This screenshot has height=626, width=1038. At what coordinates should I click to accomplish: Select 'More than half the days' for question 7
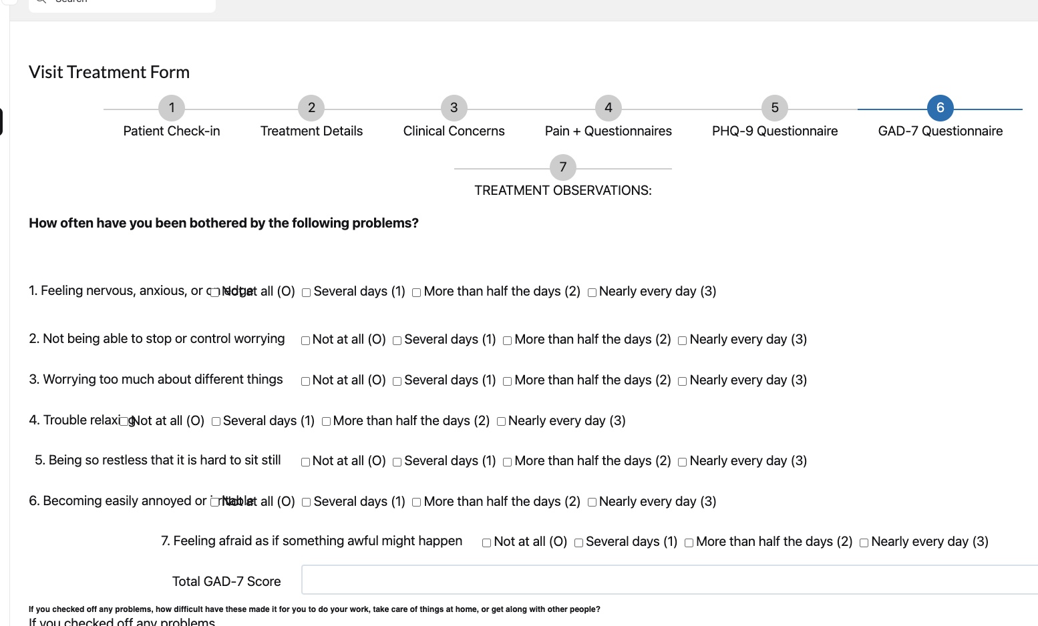689,543
